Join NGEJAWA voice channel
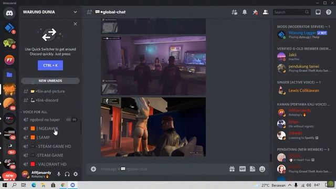This screenshot has width=336, height=189. point(50,129)
